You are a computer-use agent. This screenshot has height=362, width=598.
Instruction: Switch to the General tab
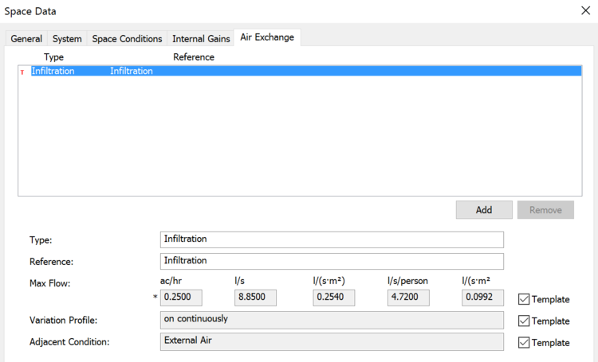(26, 39)
